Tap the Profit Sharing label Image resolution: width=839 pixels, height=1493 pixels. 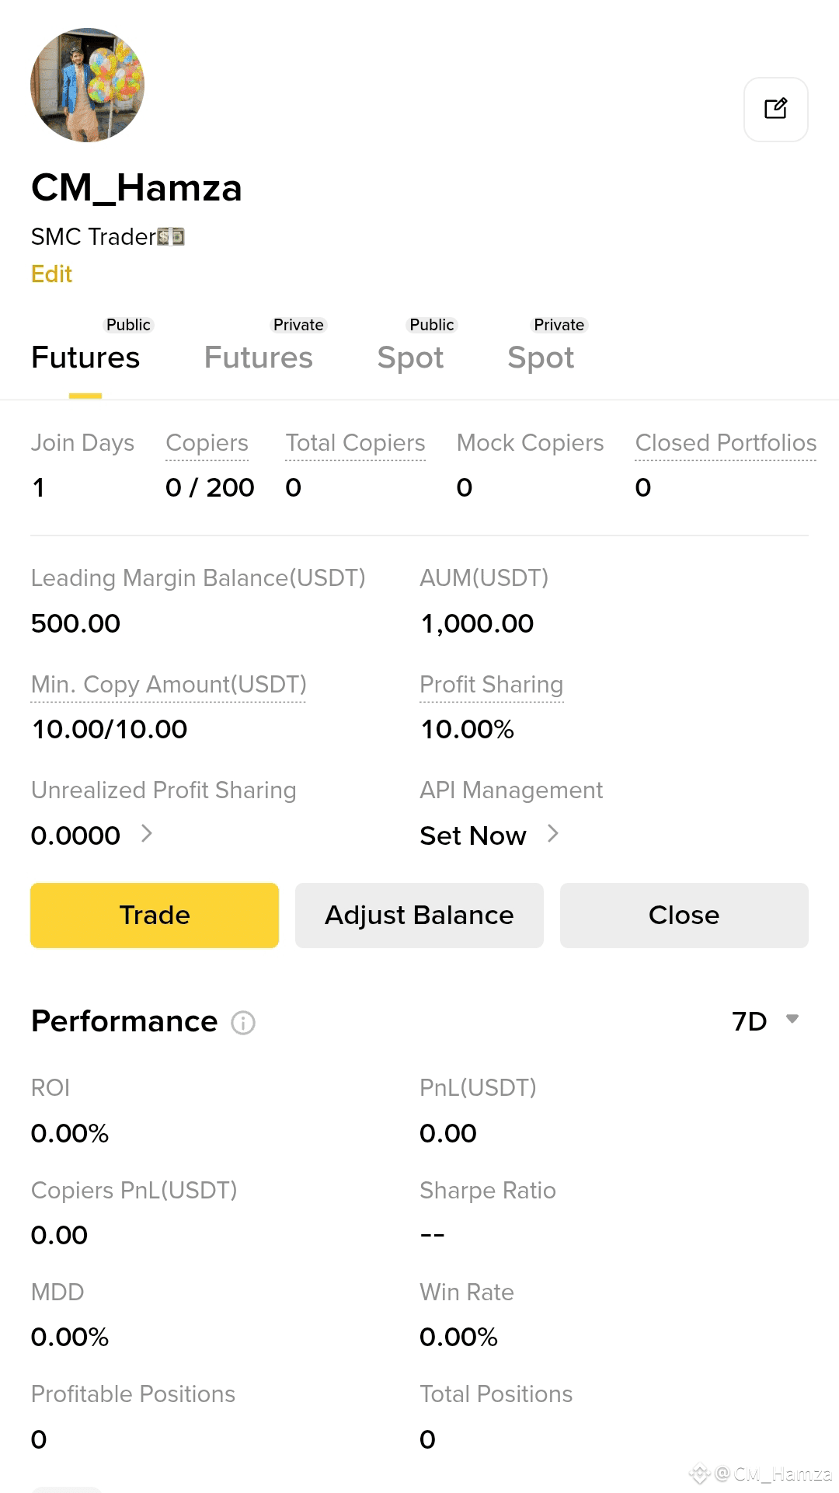click(x=491, y=685)
